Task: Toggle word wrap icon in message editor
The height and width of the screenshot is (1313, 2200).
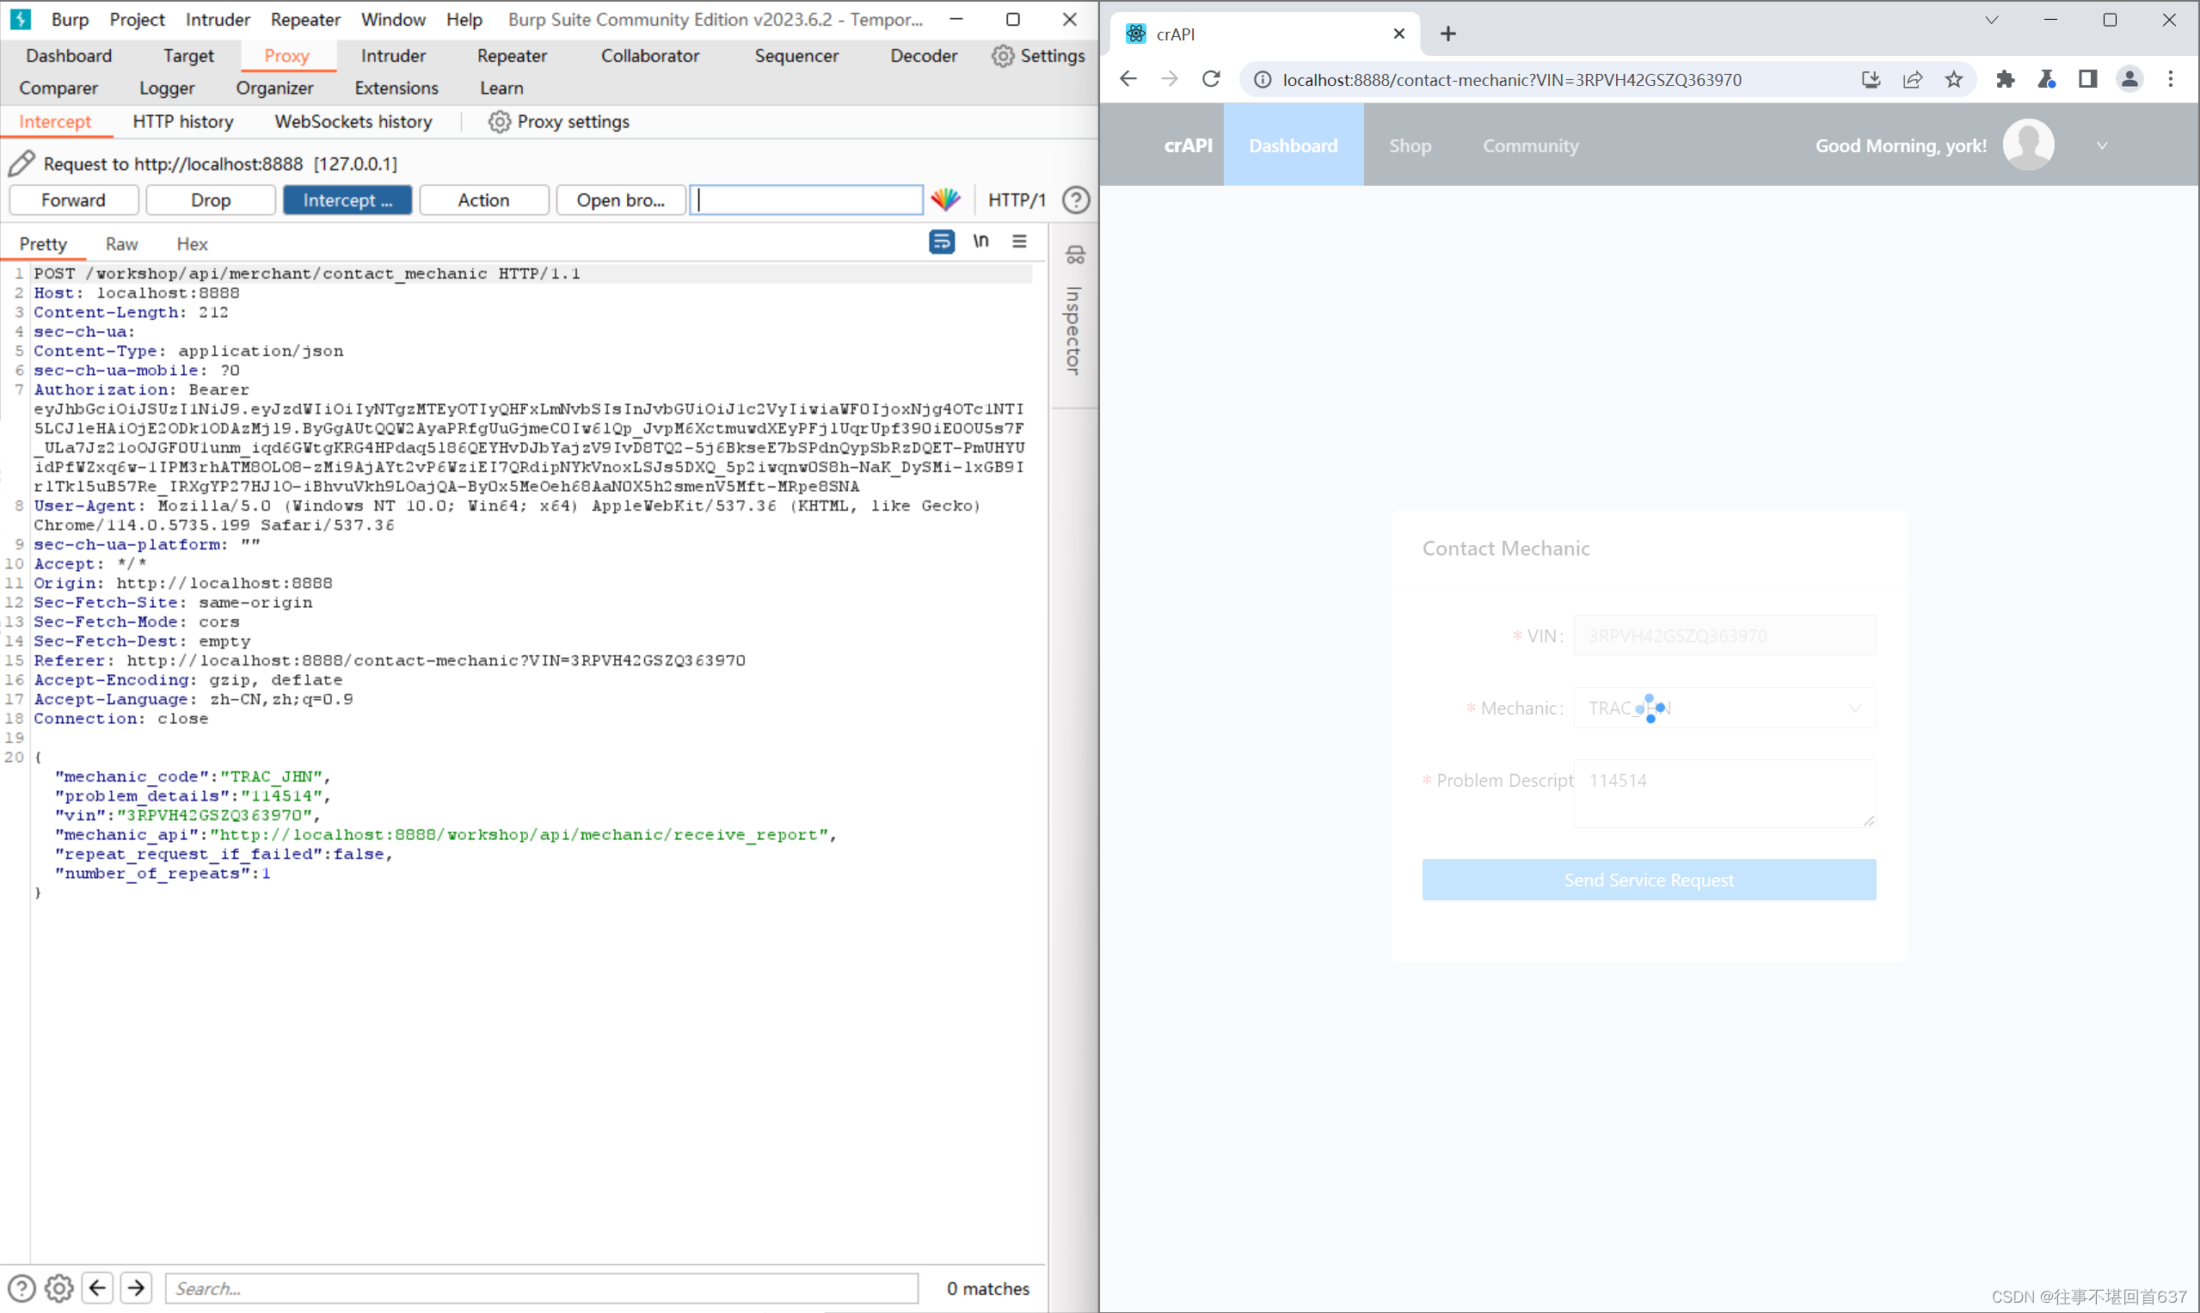Action: pos(941,242)
